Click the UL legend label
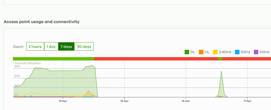Viewport: 271px width, 110px height. coord(207,52)
